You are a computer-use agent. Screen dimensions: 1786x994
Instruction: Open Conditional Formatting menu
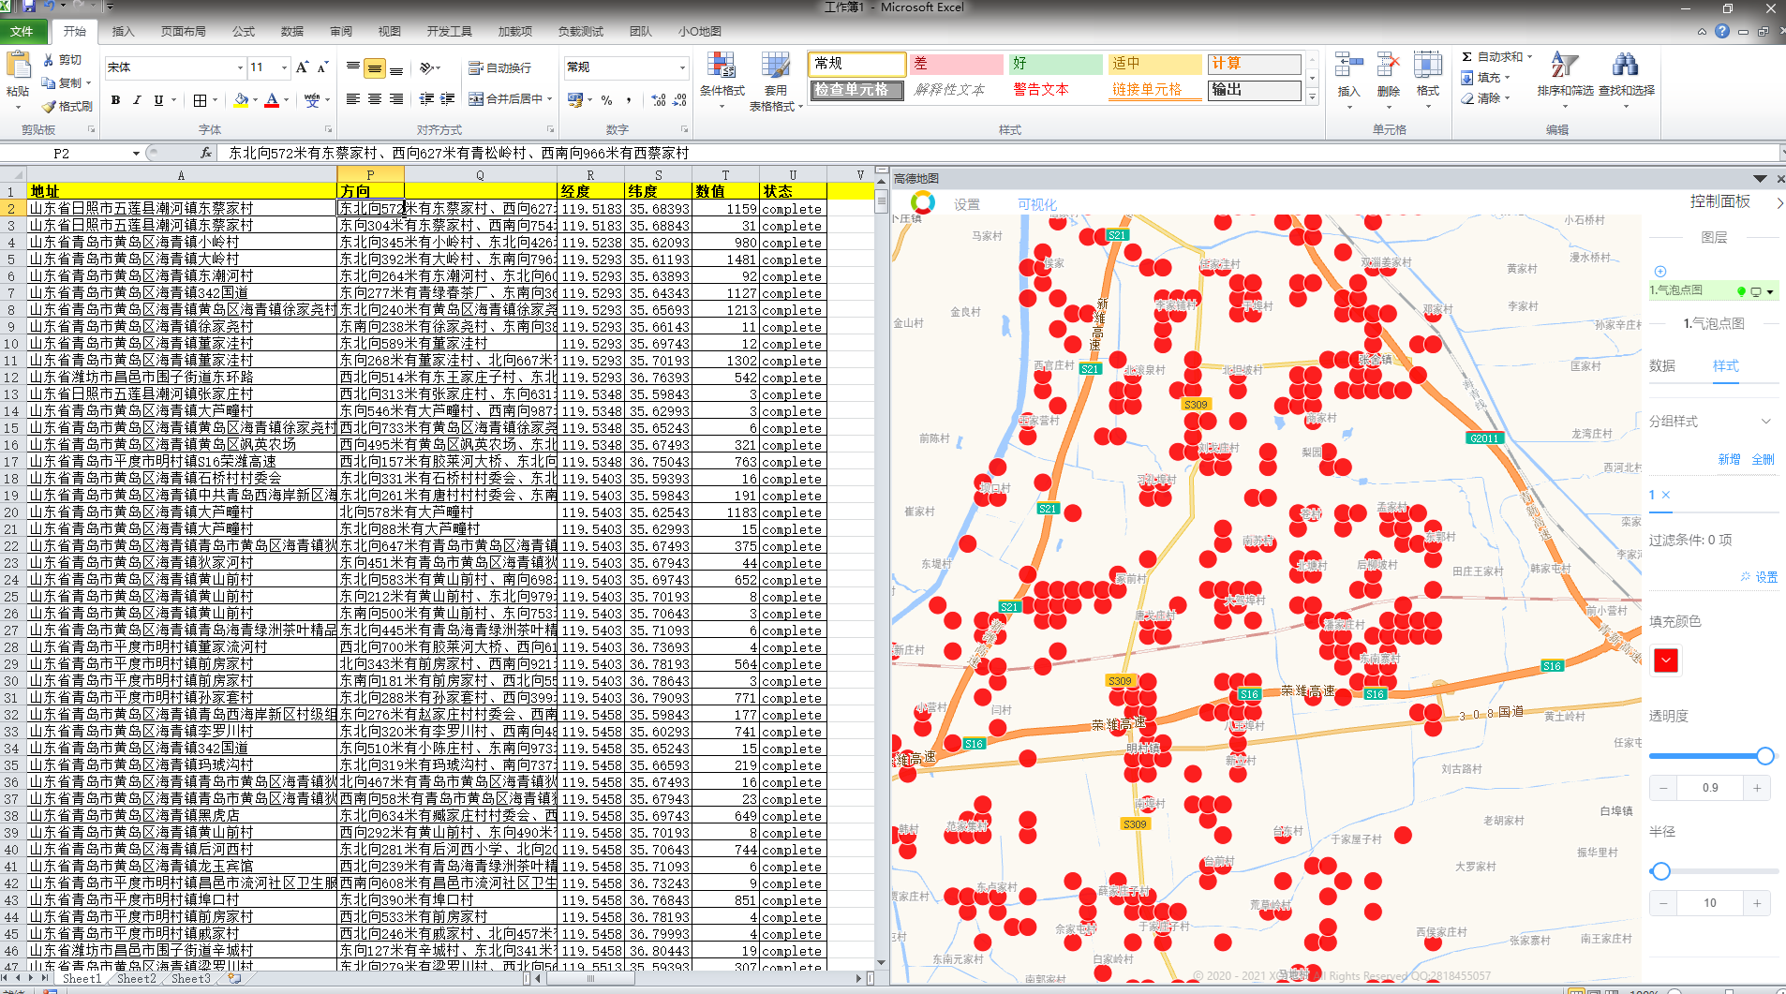pos(722,81)
